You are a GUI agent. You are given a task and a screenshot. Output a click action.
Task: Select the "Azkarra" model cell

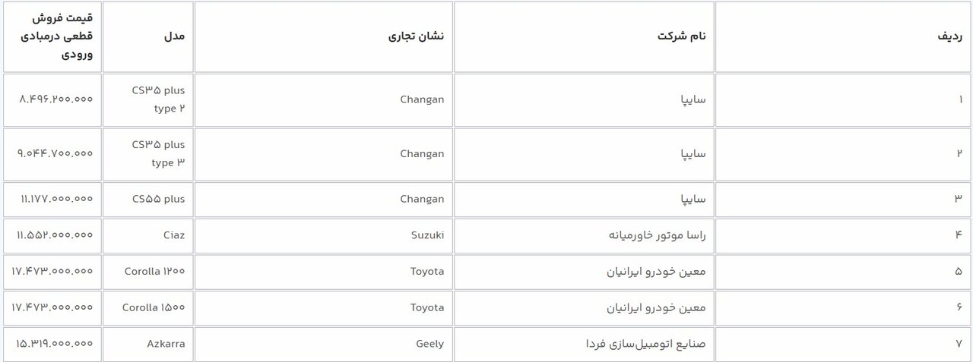click(x=165, y=344)
